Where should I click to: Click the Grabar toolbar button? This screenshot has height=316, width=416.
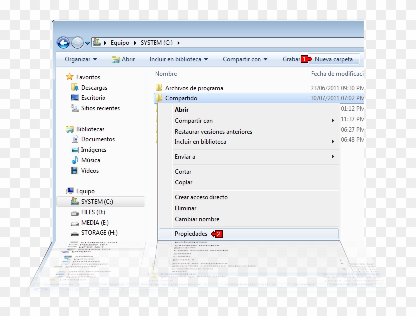[290, 59]
